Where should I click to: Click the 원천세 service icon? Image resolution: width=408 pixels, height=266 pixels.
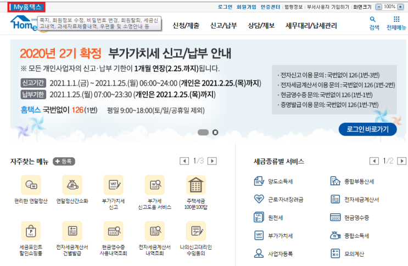pyautogui.click(x=259, y=217)
